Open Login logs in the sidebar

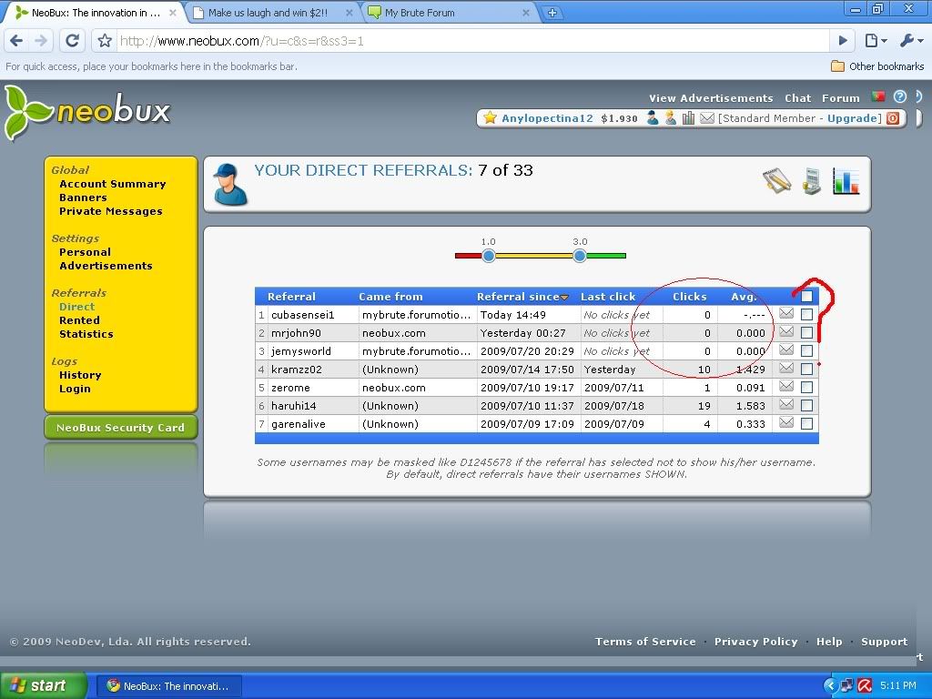tap(75, 388)
